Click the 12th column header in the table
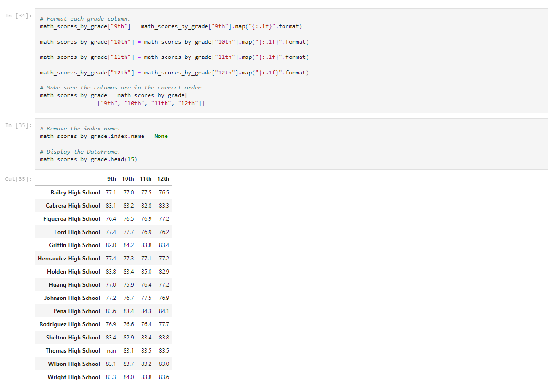 [163, 179]
